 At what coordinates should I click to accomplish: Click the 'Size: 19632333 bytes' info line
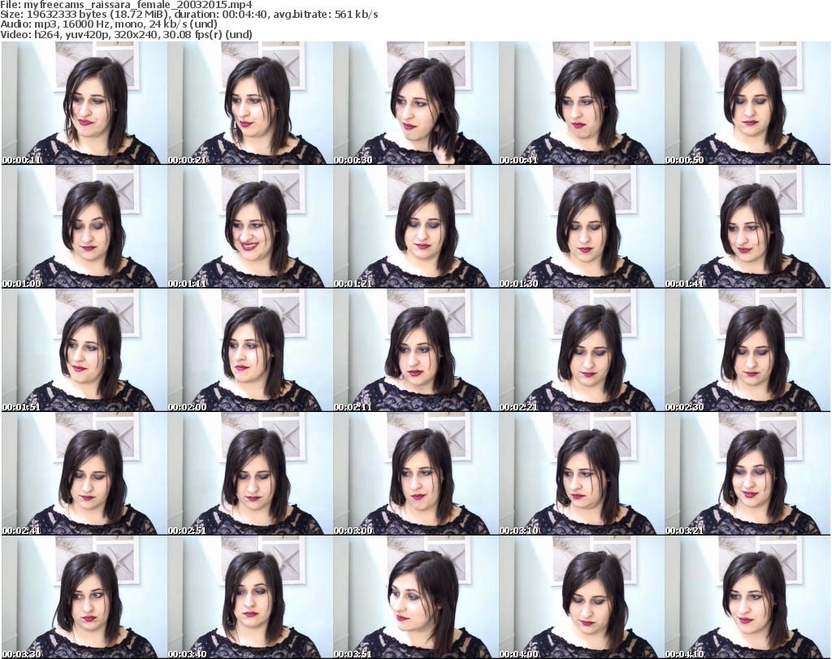(189, 15)
